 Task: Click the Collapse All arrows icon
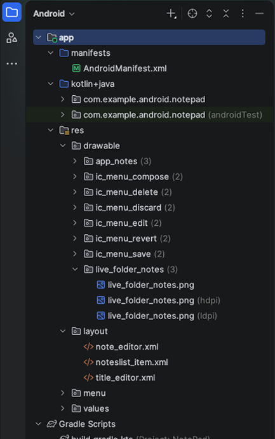pos(226,13)
